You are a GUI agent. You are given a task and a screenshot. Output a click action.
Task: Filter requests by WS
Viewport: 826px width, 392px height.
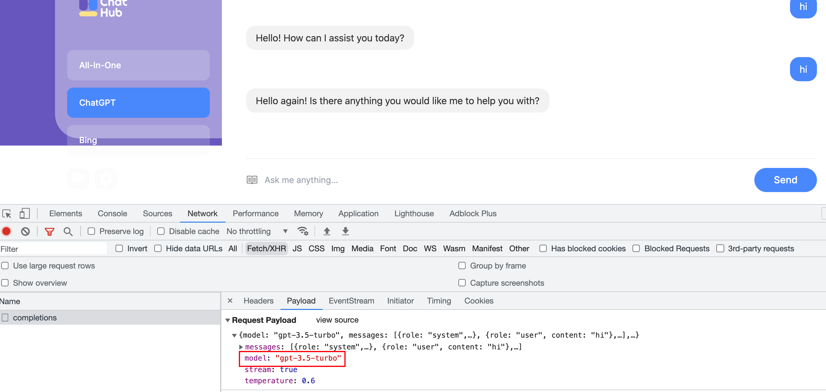430,249
